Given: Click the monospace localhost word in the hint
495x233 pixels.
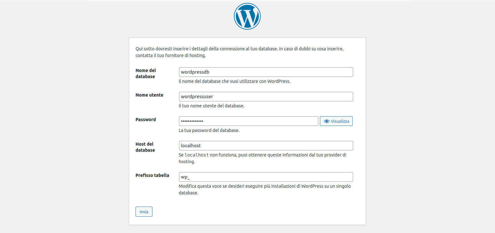Looking at the screenshot, I should tap(197, 155).
